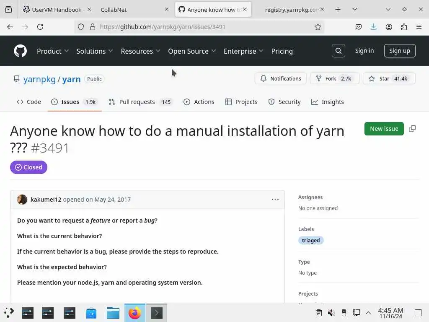This screenshot has width=429, height=322.
Task: Click the May 24, 2017 timestamp
Action: (112, 200)
